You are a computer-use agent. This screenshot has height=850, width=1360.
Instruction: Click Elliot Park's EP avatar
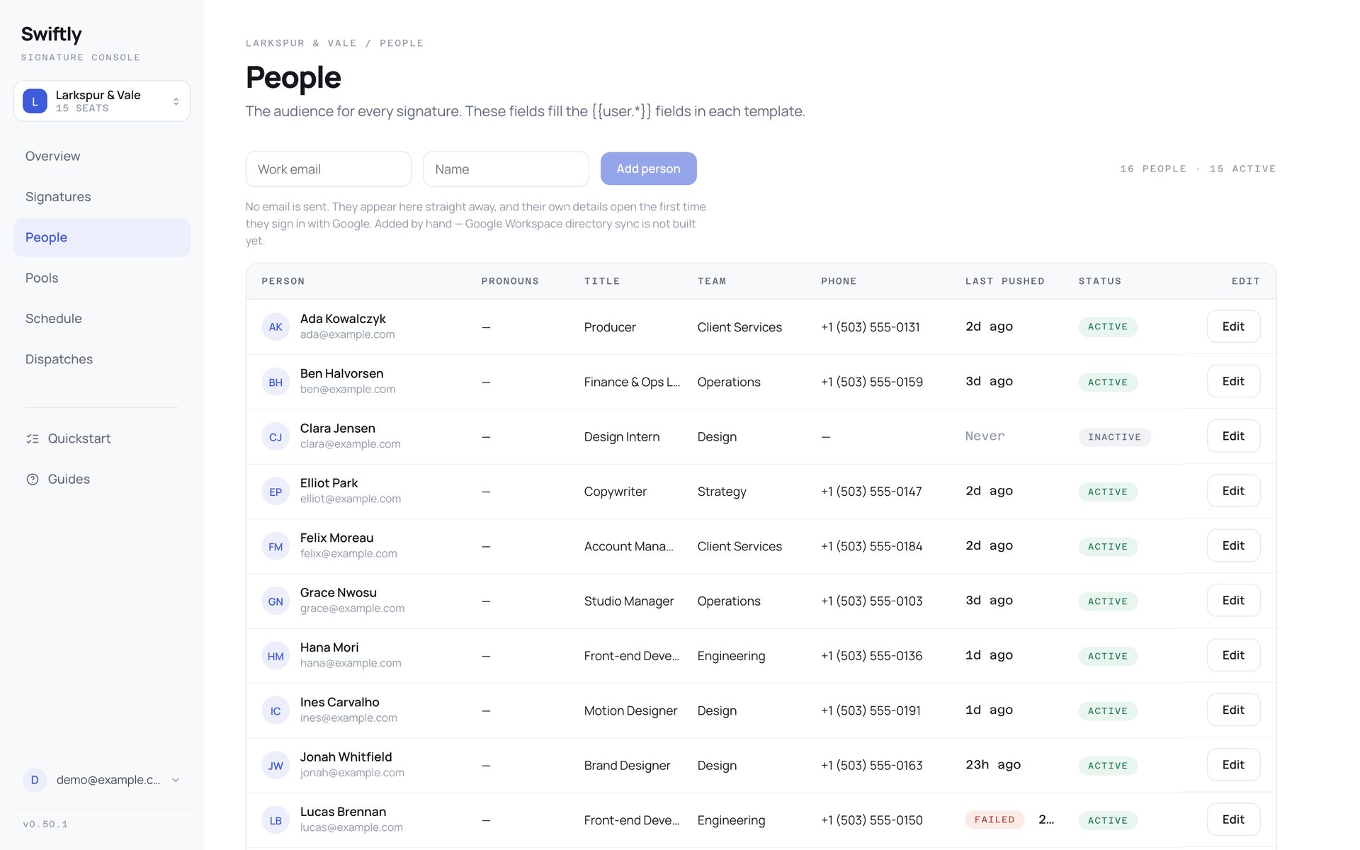click(276, 492)
